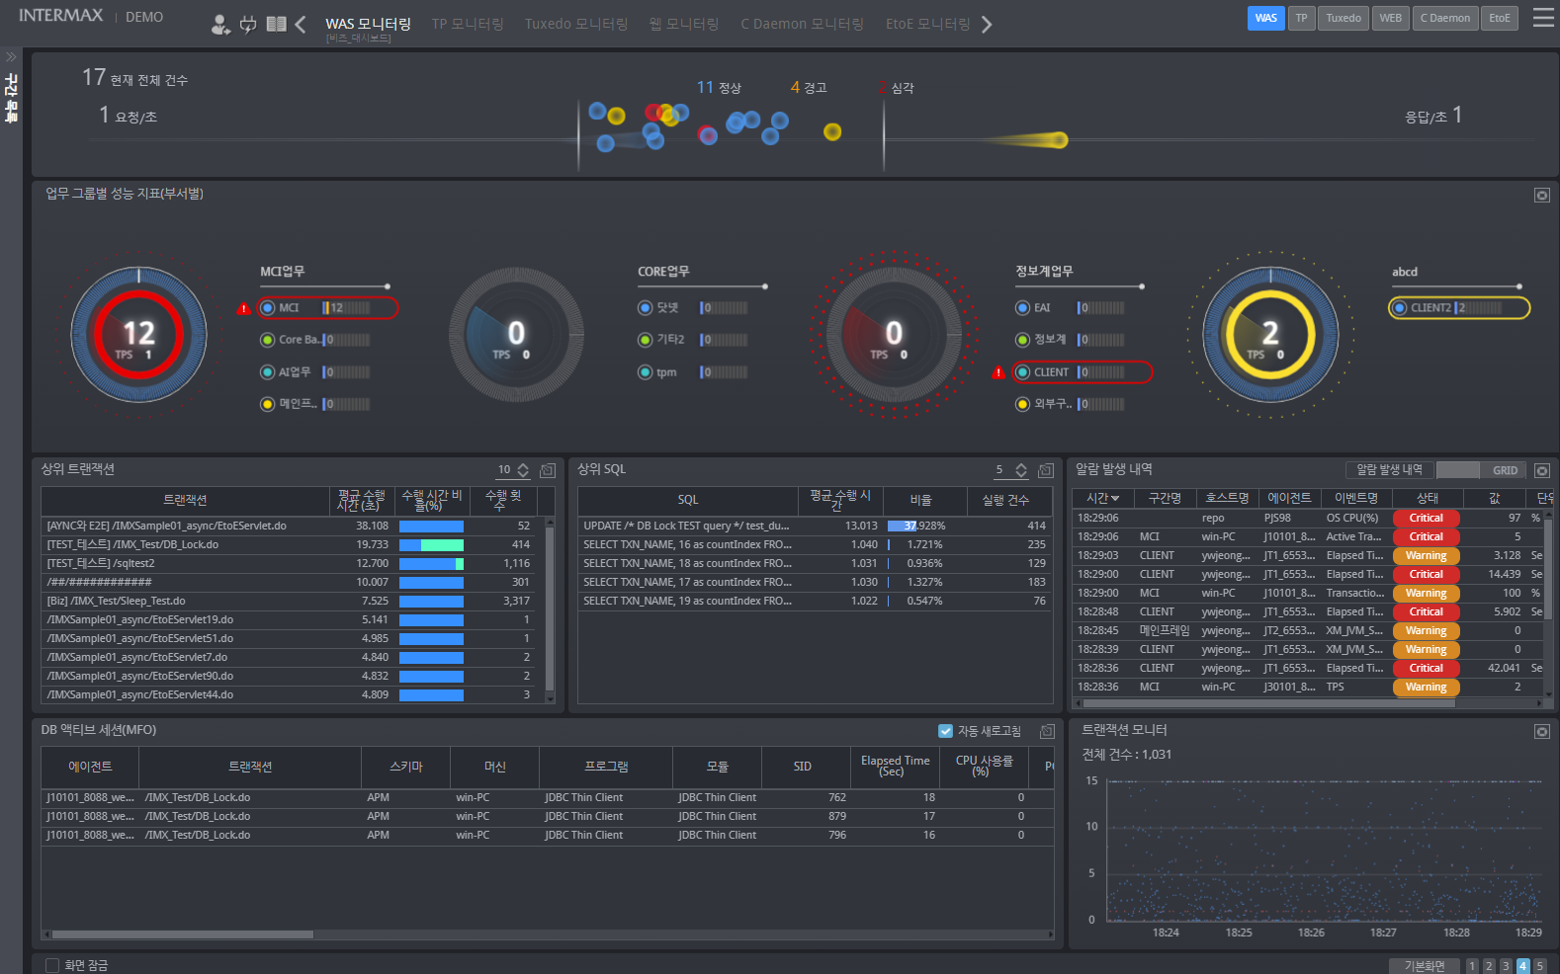Image resolution: width=1560 pixels, height=974 pixels.
Task: Show more dashboard tabs with the right chevron
Action: pos(987,24)
